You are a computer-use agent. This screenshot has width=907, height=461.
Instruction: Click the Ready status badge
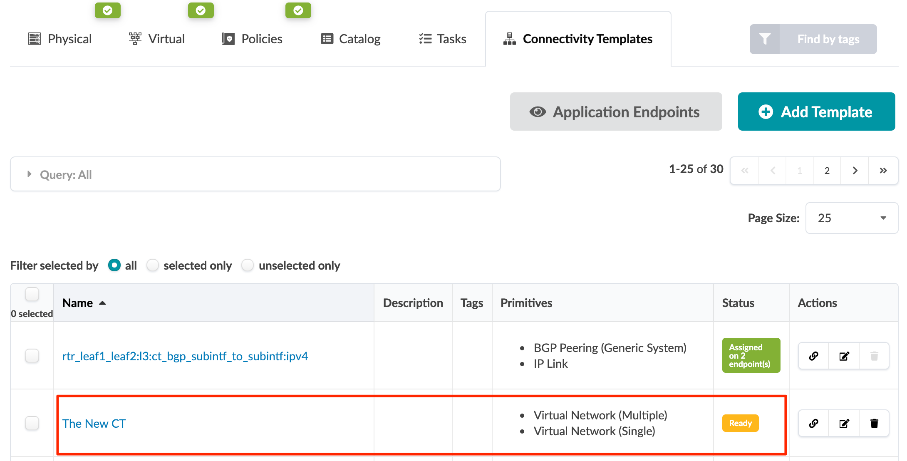tap(740, 423)
